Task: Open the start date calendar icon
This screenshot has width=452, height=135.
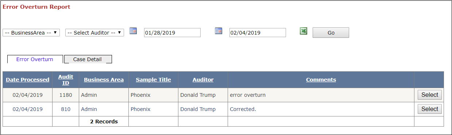Action: coord(133,31)
